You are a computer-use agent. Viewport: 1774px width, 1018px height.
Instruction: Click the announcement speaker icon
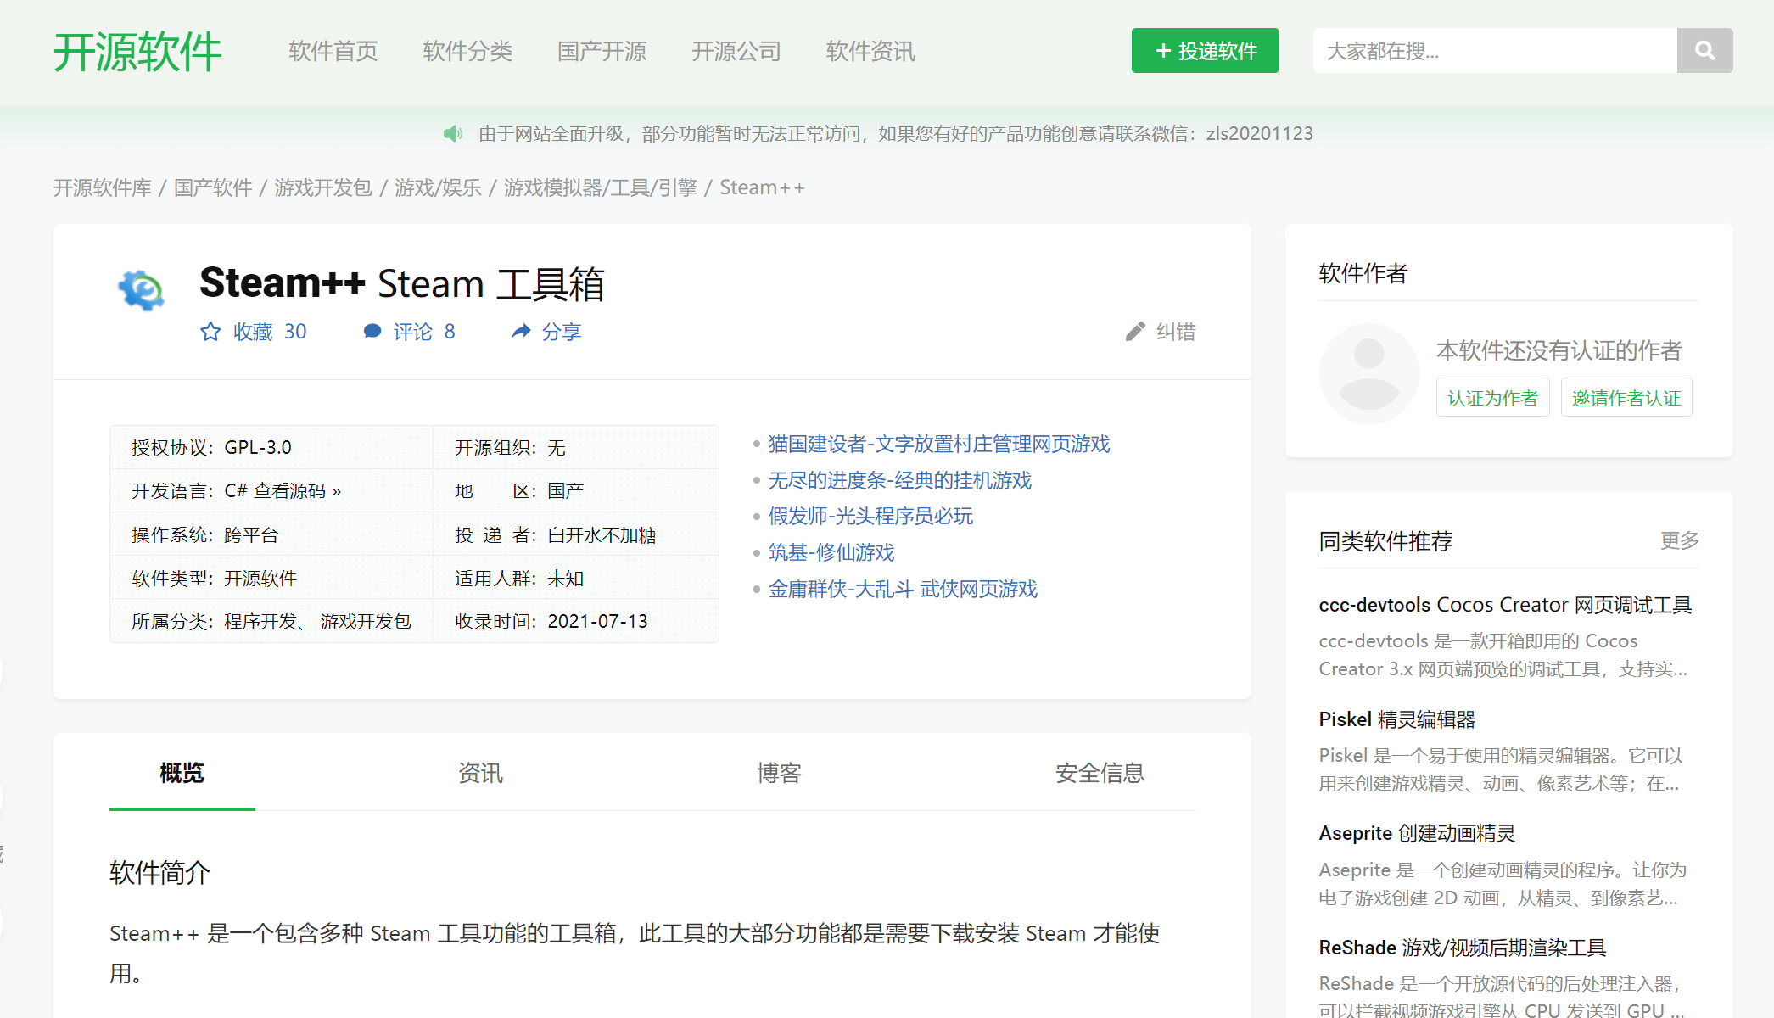pos(453,133)
